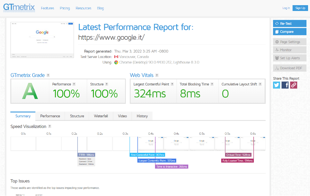This screenshot has width=310, height=196.
Task: Select the Summary tab
Action: [x=23, y=116]
